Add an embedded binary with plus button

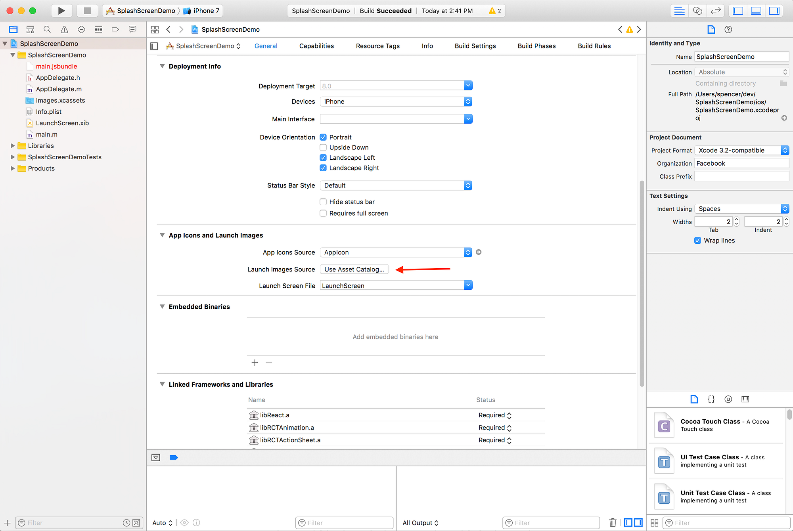pos(255,363)
